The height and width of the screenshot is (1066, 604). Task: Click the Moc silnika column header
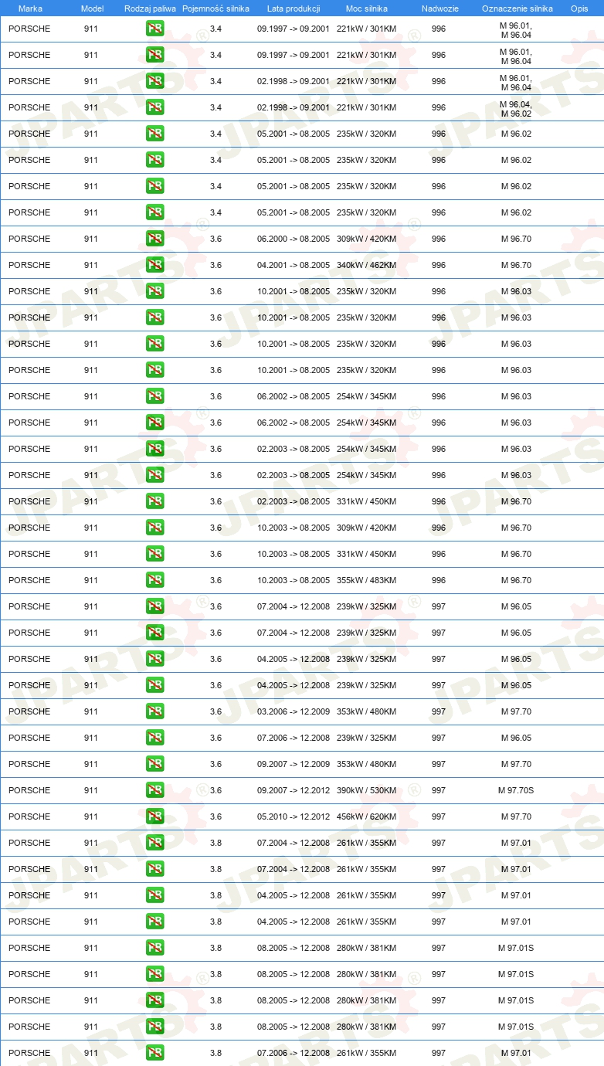click(367, 8)
